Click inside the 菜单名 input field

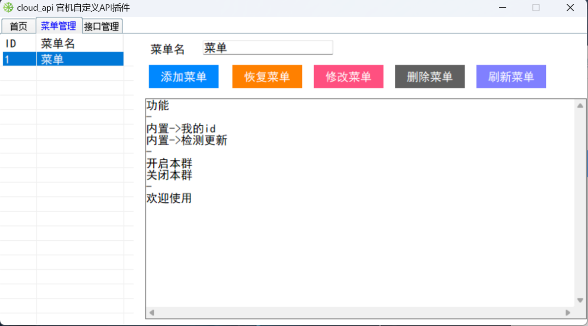(x=268, y=48)
